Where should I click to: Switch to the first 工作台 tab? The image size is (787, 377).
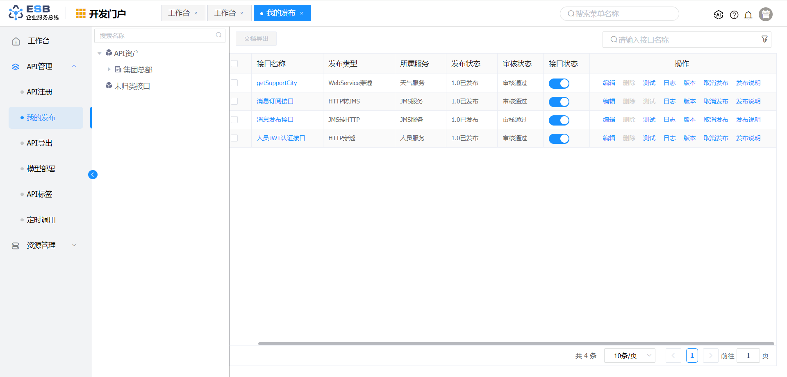tap(179, 13)
